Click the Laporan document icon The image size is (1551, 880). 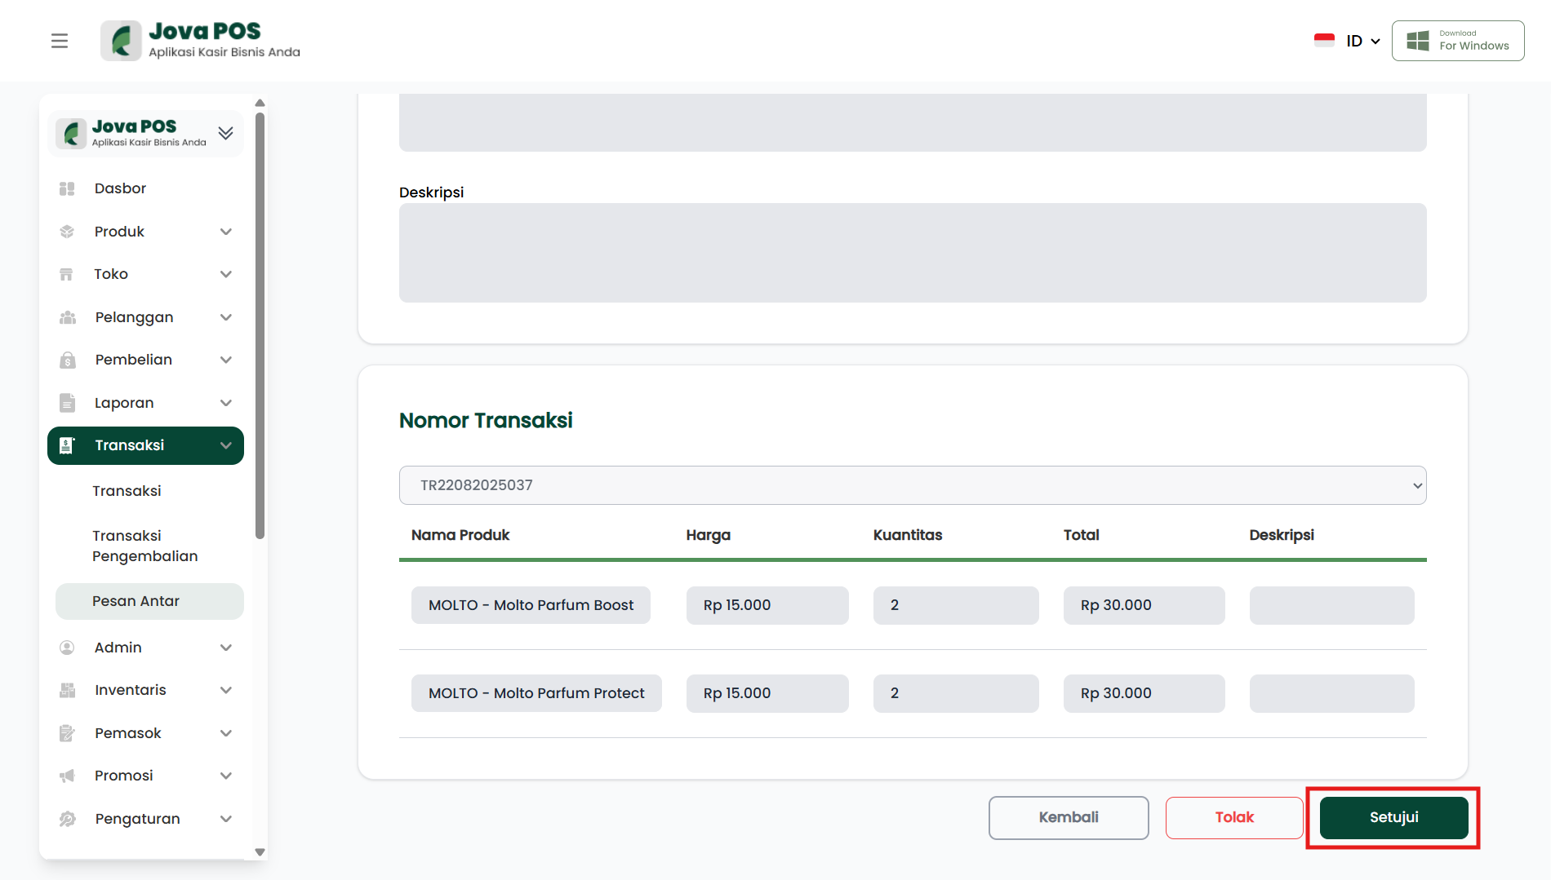click(x=67, y=403)
